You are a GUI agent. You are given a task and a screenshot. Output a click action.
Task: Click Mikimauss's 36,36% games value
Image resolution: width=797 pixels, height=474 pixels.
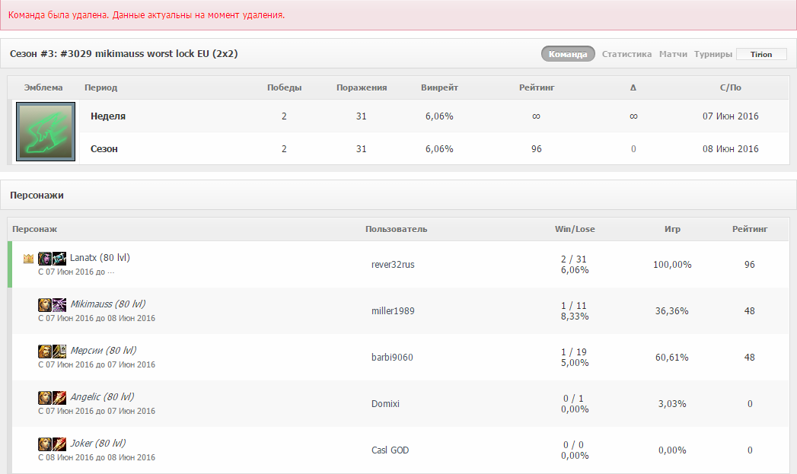[x=672, y=311]
